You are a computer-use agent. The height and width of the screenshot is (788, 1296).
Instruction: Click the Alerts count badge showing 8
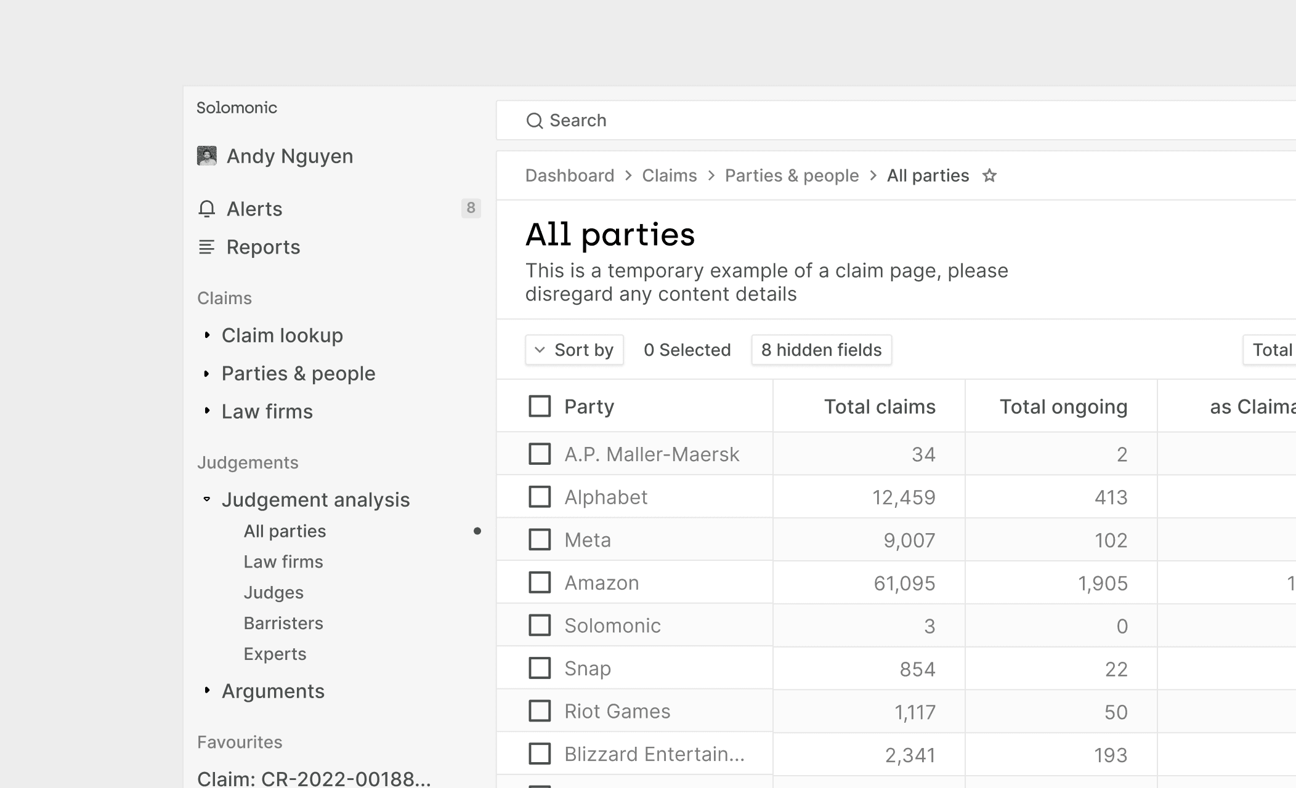click(x=471, y=208)
